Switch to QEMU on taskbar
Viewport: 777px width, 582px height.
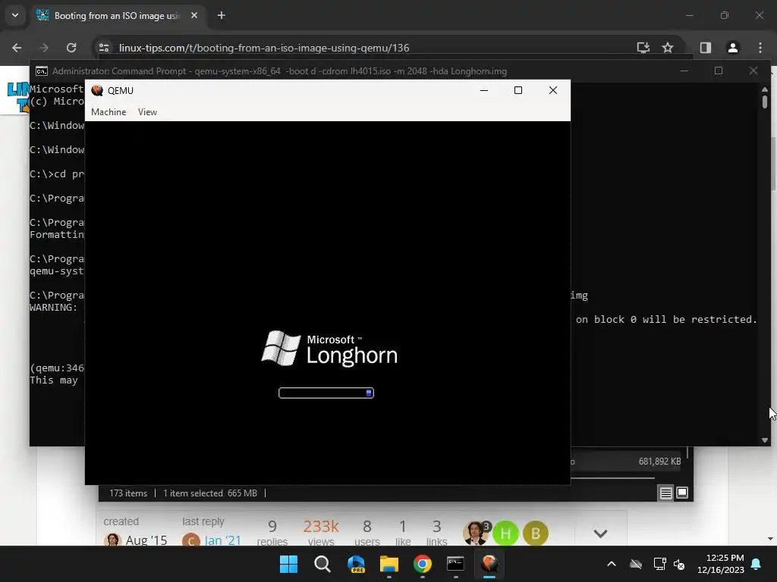click(489, 564)
